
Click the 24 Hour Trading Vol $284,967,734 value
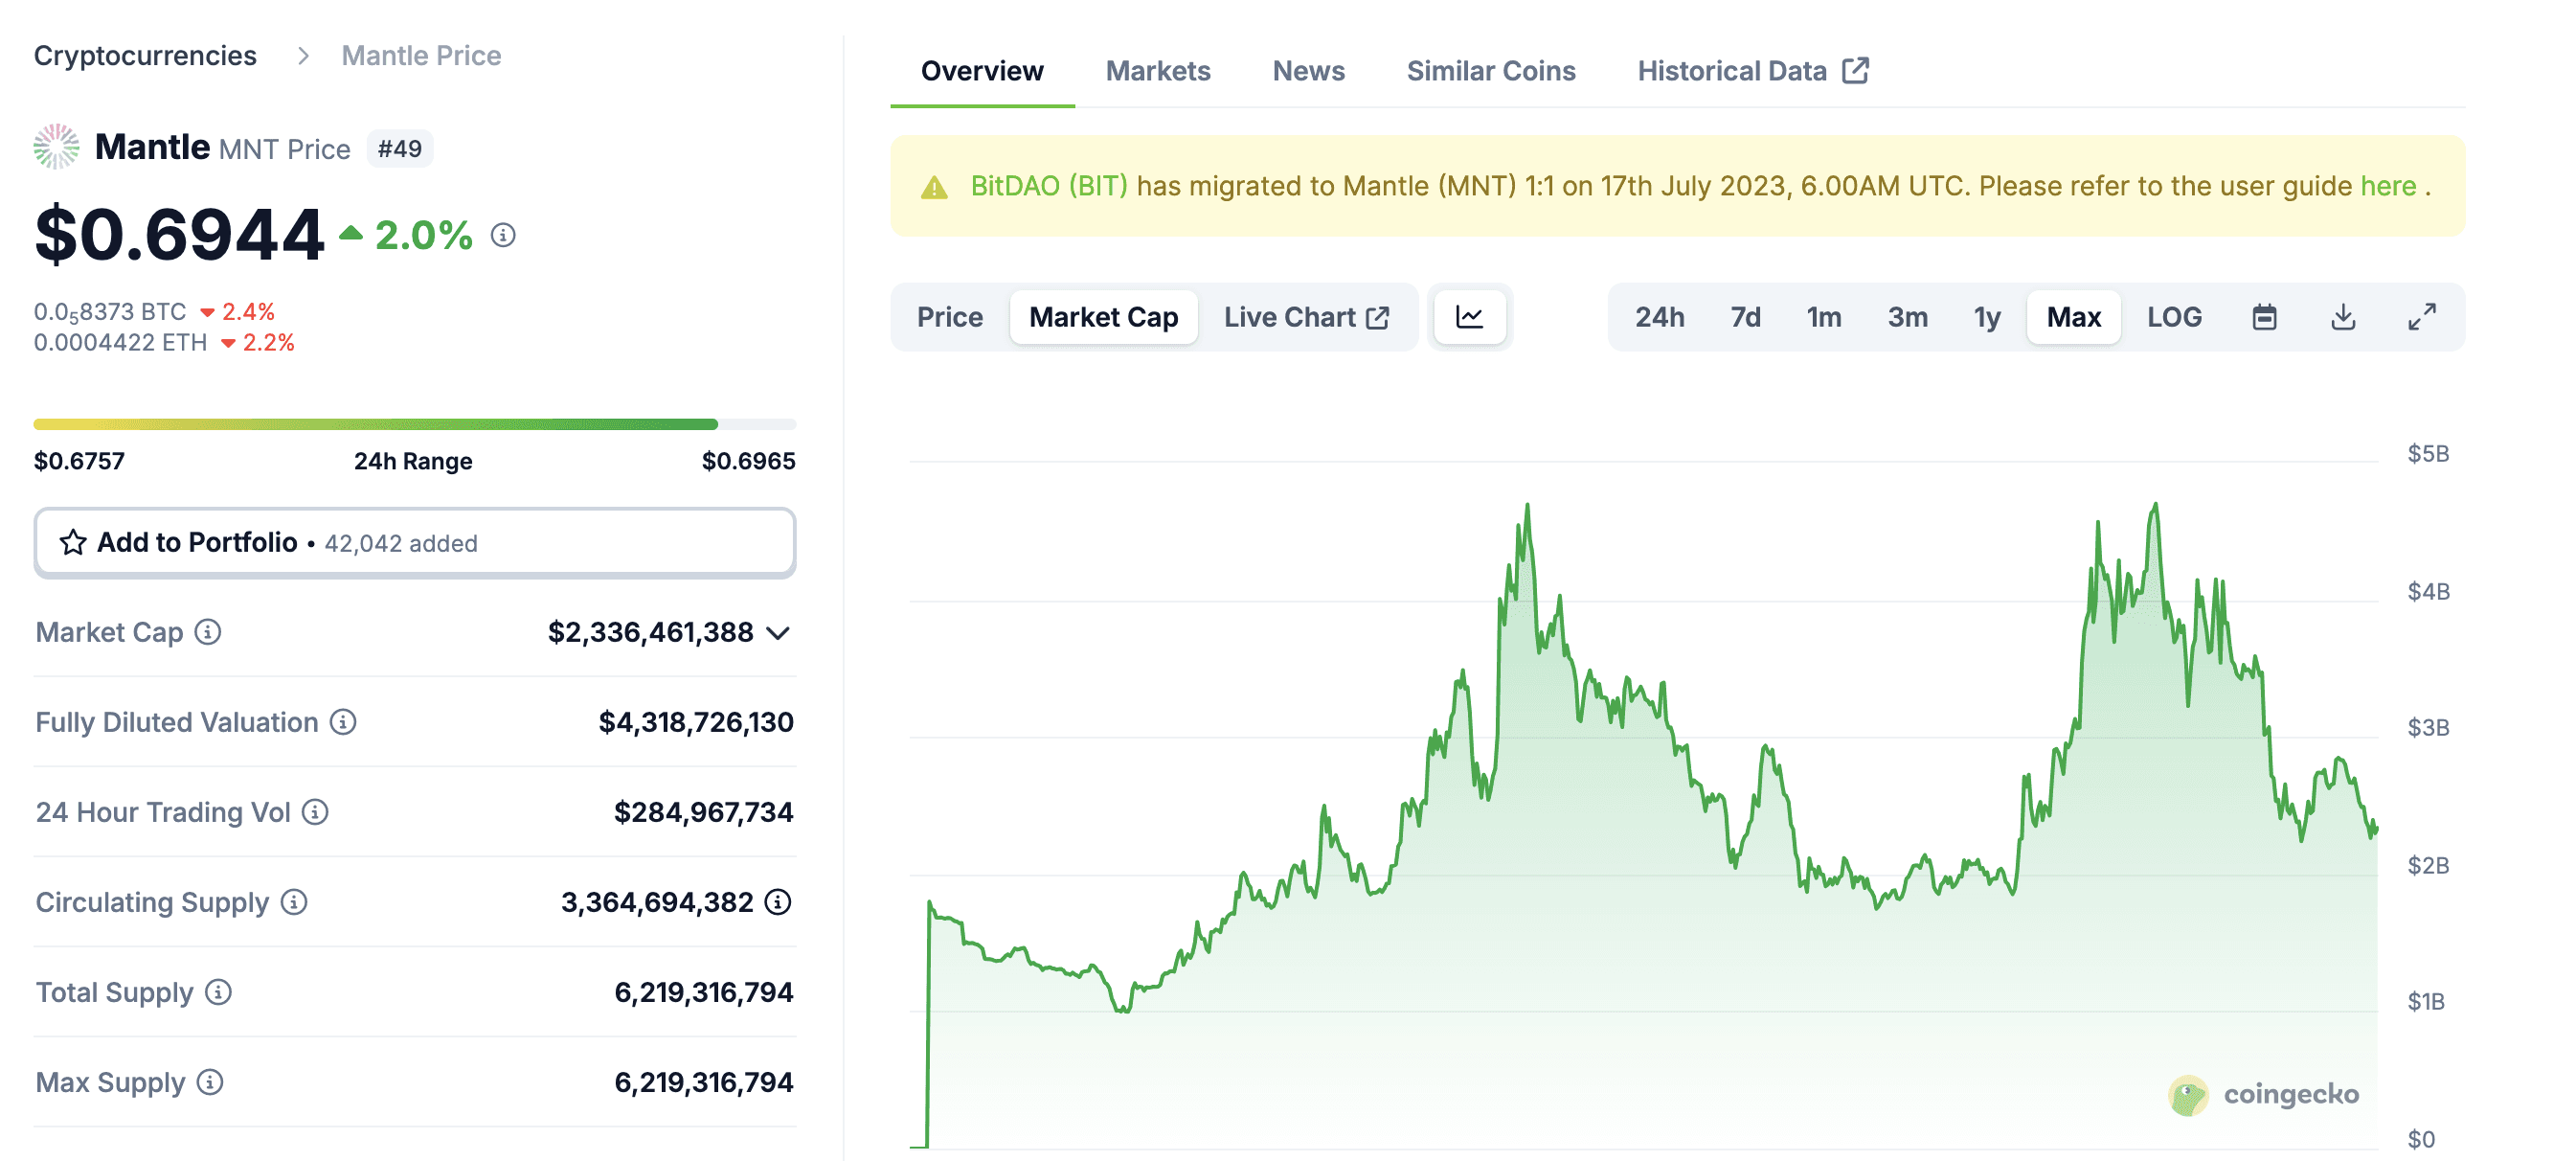[704, 812]
